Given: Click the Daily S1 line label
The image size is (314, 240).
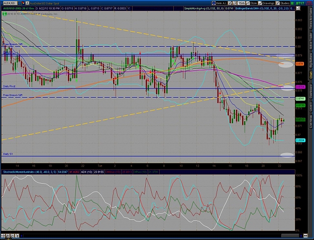Looking at the screenshot, I should 8,154.
